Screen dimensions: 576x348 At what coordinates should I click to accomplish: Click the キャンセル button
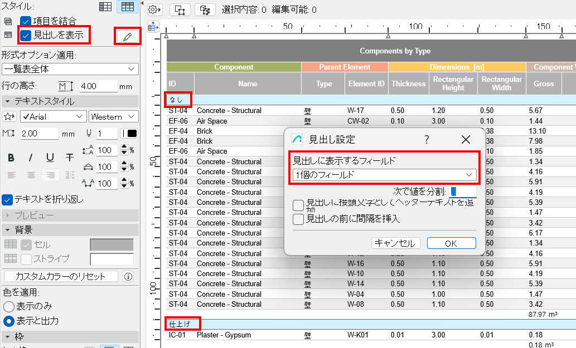[395, 243]
